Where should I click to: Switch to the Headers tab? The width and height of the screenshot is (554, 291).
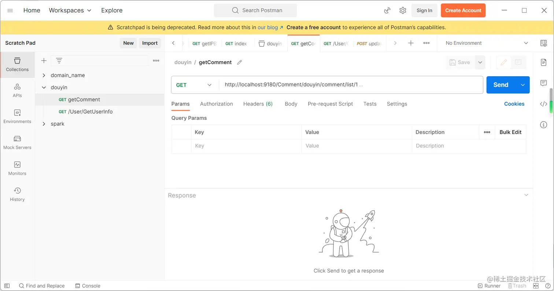click(258, 104)
